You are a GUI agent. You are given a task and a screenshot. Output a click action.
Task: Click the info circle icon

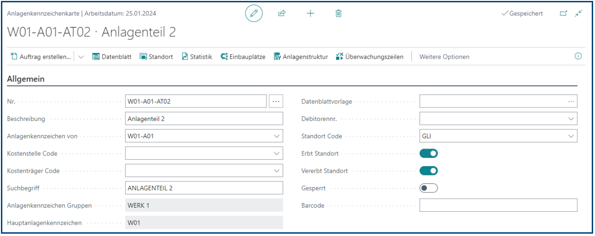tap(578, 56)
